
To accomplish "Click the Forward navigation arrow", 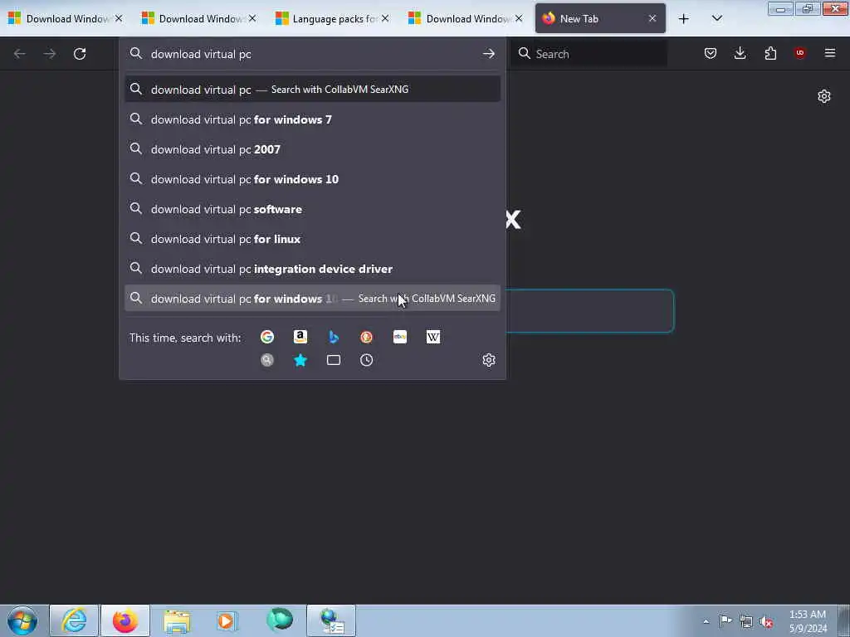I will pos(50,54).
